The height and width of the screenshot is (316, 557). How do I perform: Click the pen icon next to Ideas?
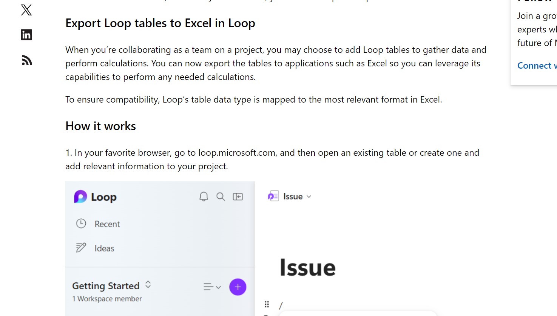[x=80, y=248]
